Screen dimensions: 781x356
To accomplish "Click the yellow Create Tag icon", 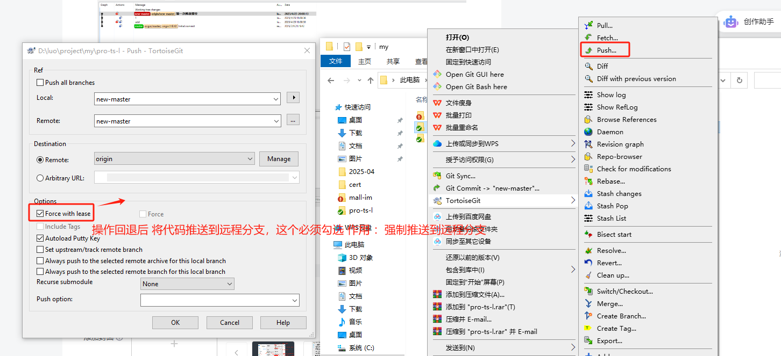I will [x=588, y=328].
